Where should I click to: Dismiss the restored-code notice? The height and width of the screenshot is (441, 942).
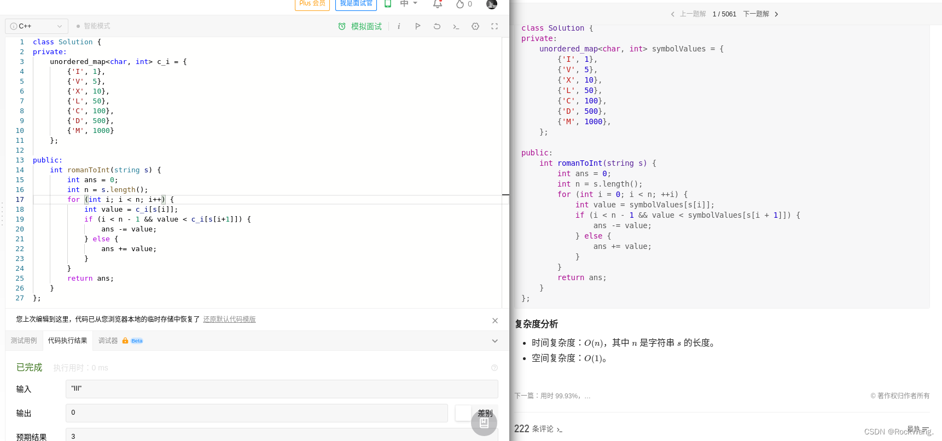pos(495,321)
